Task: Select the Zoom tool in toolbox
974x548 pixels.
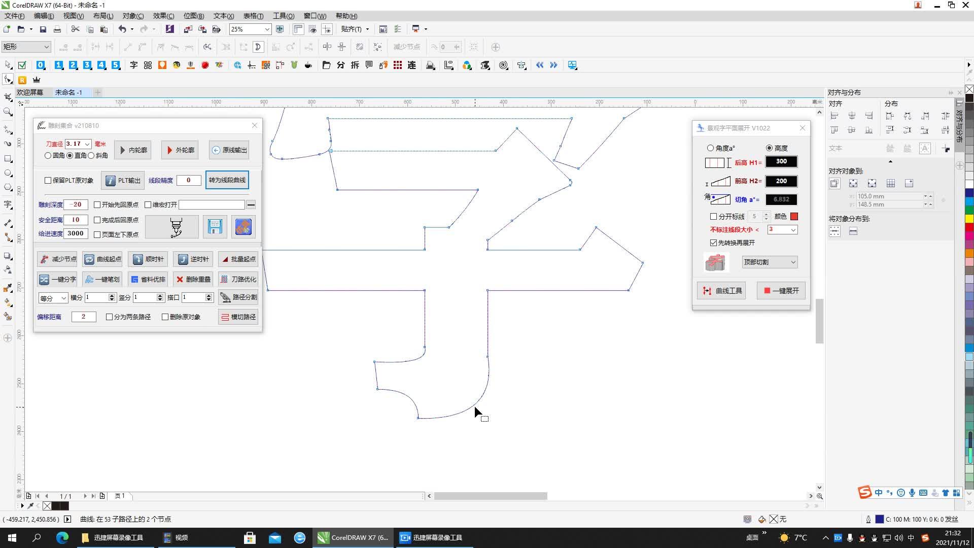Action: point(8,112)
